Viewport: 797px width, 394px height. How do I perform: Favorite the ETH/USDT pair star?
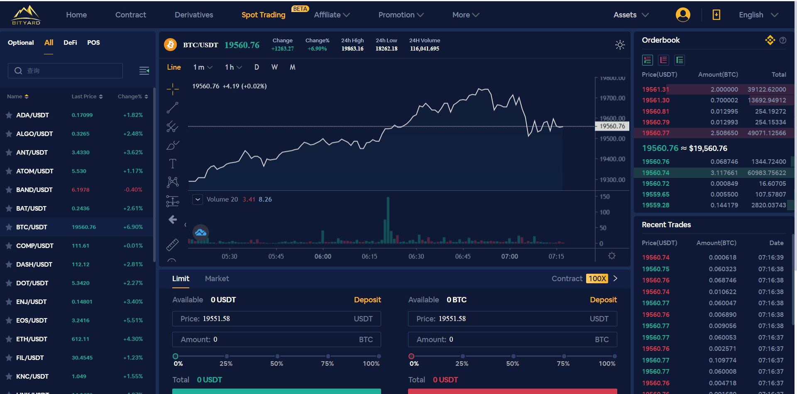click(9, 339)
